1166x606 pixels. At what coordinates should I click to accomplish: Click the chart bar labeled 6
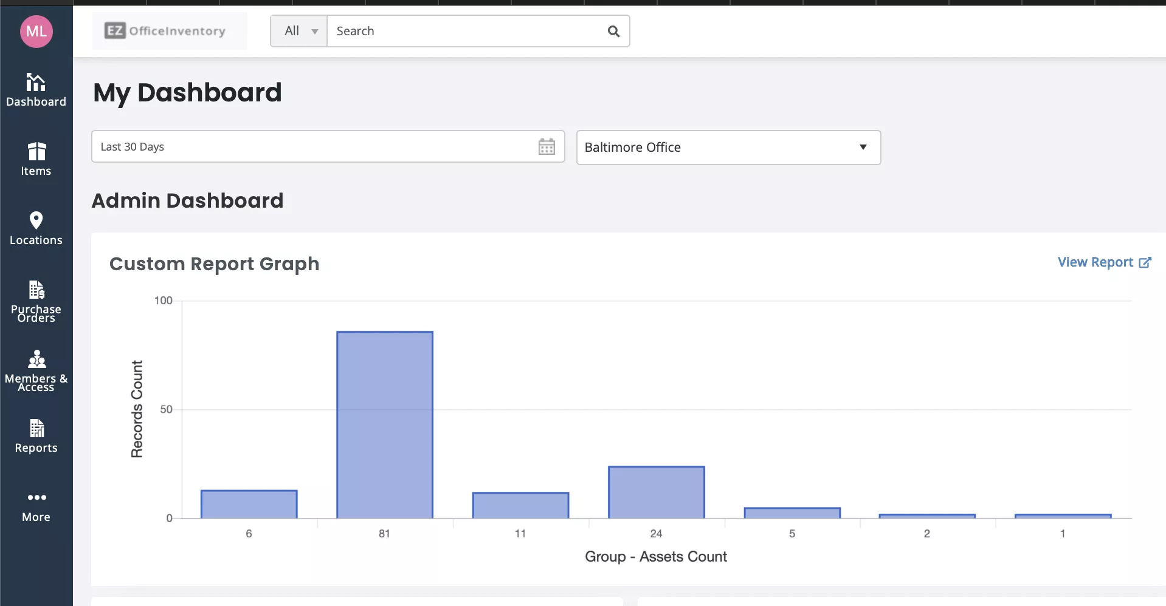pos(249,504)
